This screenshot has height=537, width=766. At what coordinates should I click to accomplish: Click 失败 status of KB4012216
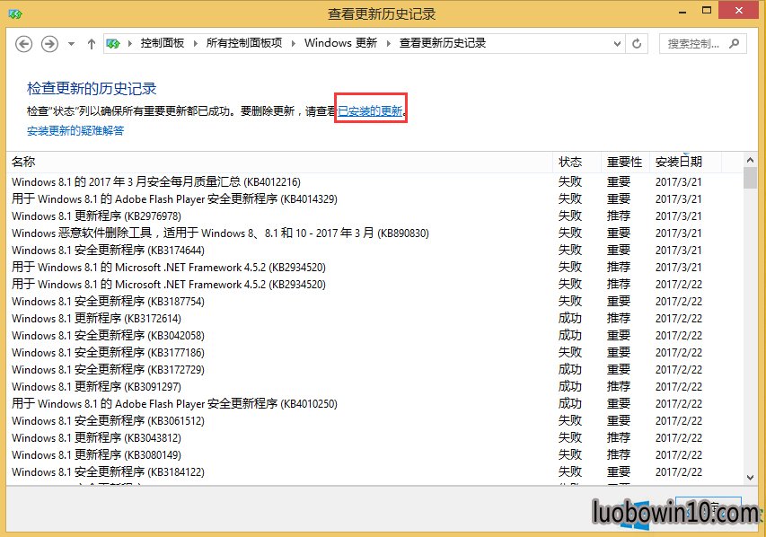pos(569,181)
